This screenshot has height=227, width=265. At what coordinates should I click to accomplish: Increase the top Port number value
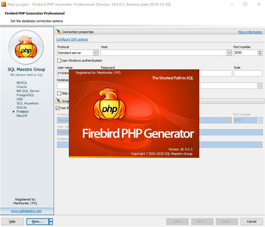point(260,51)
